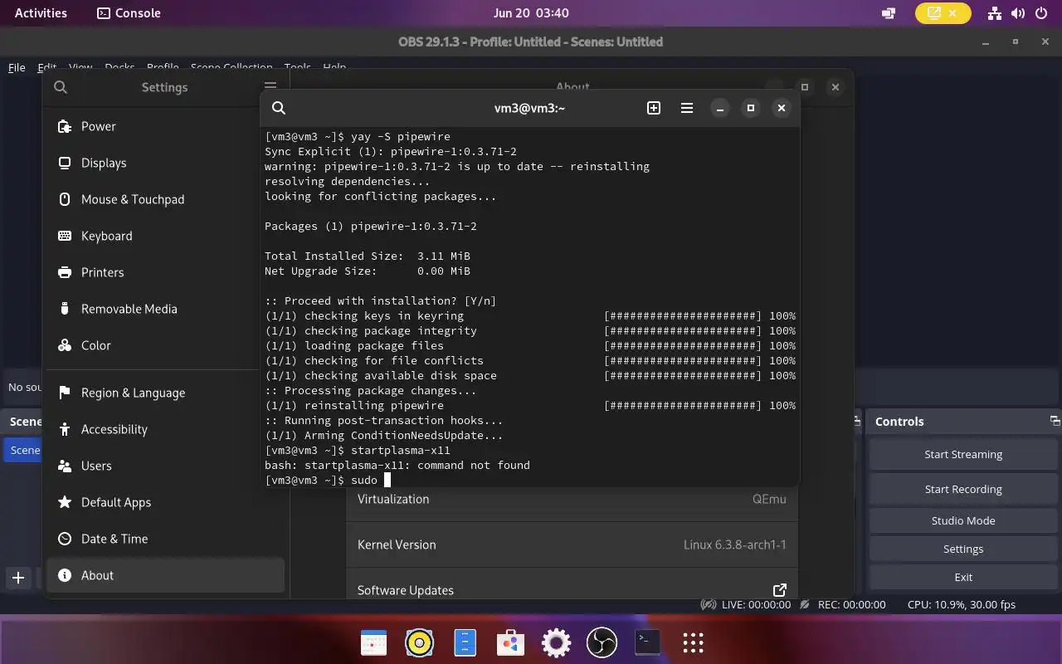Viewport: 1062px width, 664px height.
Task: Open Software store from the dock
Action: pos(510,642)
